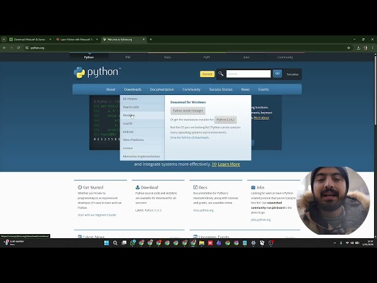The image size is (377, 283).
Task: Open the Documentation navigation menu
Action: (162, 89)
